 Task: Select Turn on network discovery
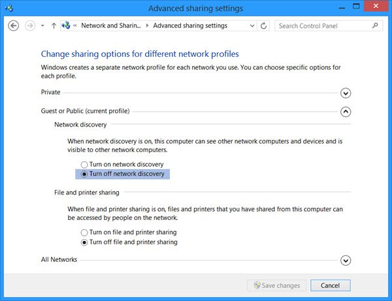84,165
